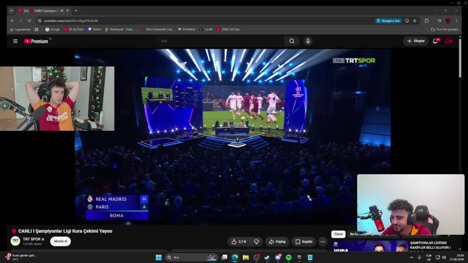This screenshot has height=263, width=468.
Task: Go forward with the browser forward arrow
Action: 20,21
